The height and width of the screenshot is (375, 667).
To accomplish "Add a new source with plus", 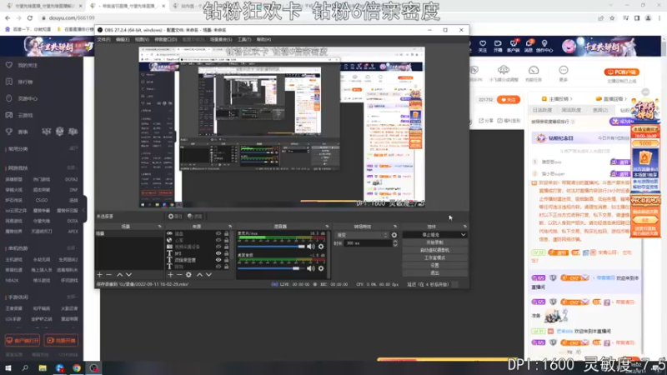I will (170, 275).
